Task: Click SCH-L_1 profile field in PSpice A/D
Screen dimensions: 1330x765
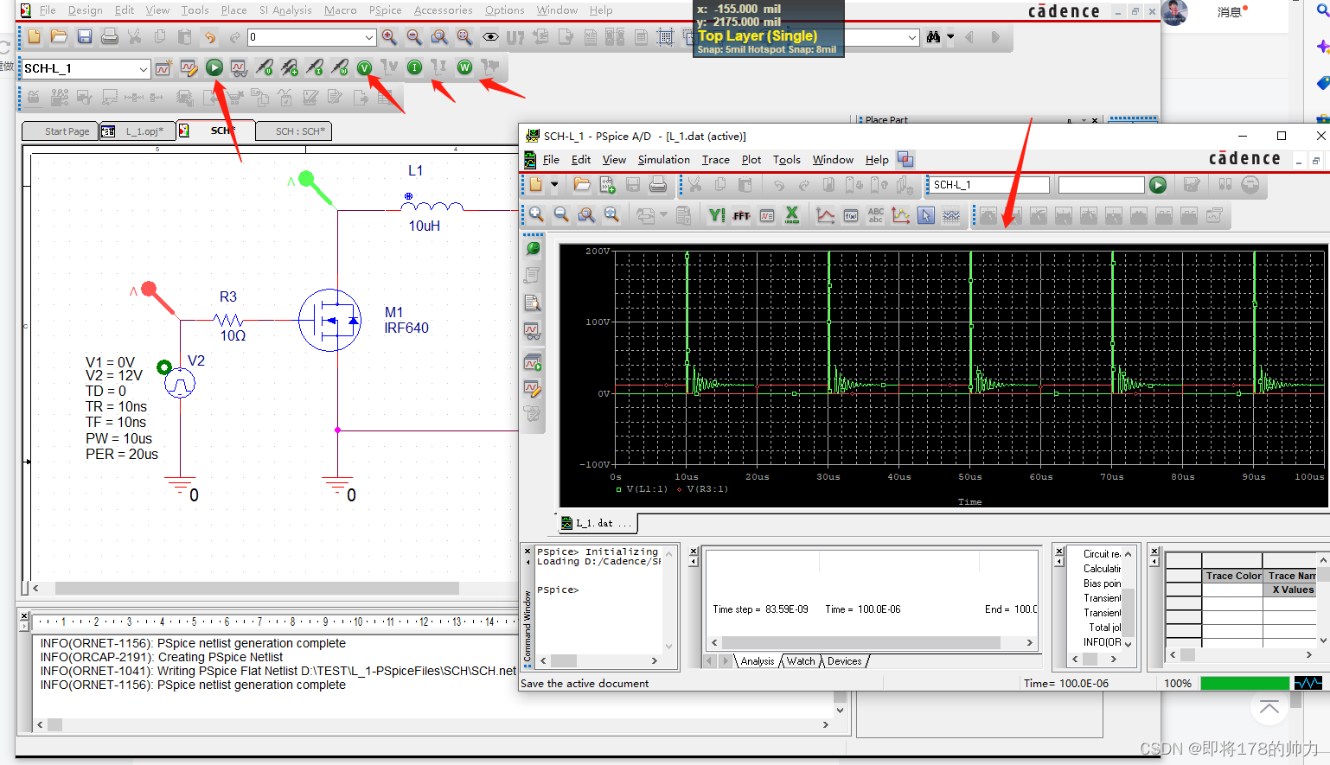Action: point(988,185)
